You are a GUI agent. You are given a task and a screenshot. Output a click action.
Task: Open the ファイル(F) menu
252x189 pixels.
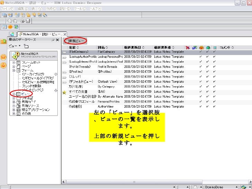(7, 9)
